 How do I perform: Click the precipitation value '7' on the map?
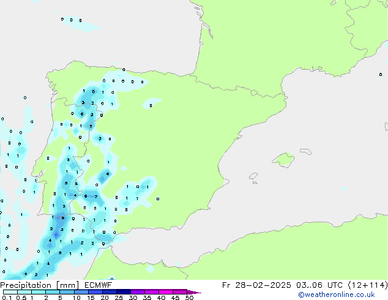(96, 197)
